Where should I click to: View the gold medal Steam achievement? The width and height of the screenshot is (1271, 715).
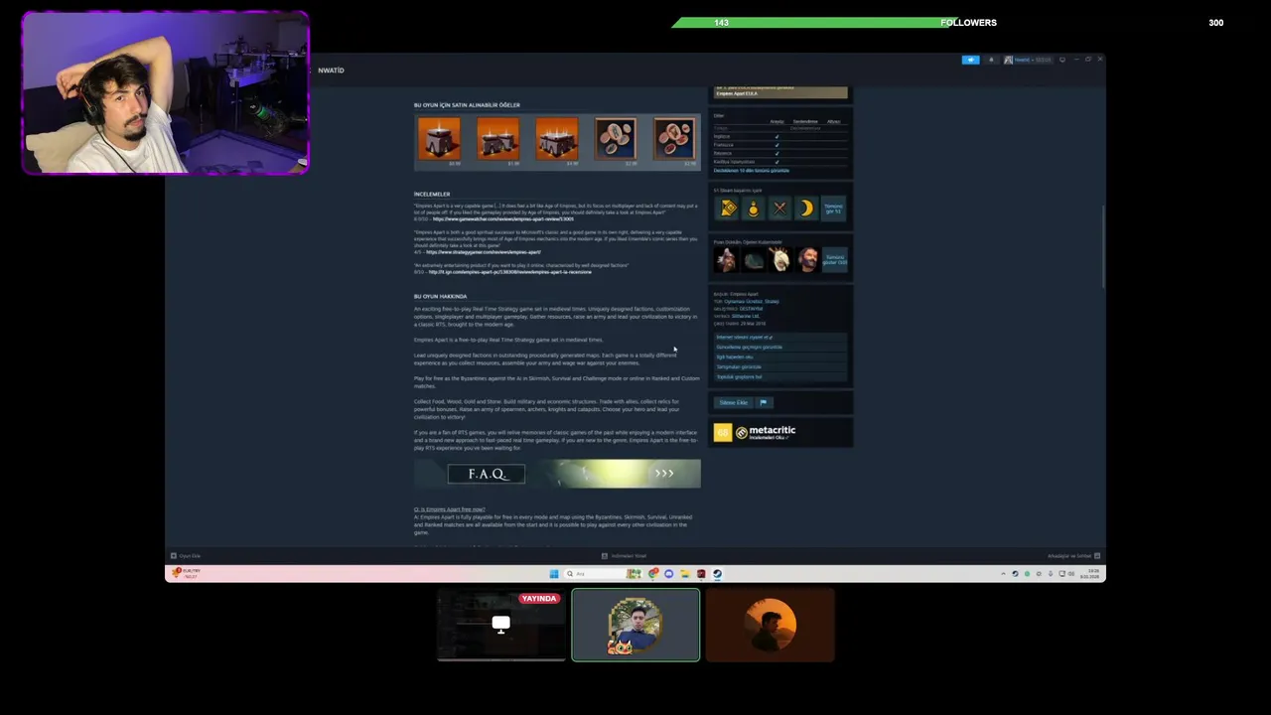pyautogui.click(x=754, y=208)
